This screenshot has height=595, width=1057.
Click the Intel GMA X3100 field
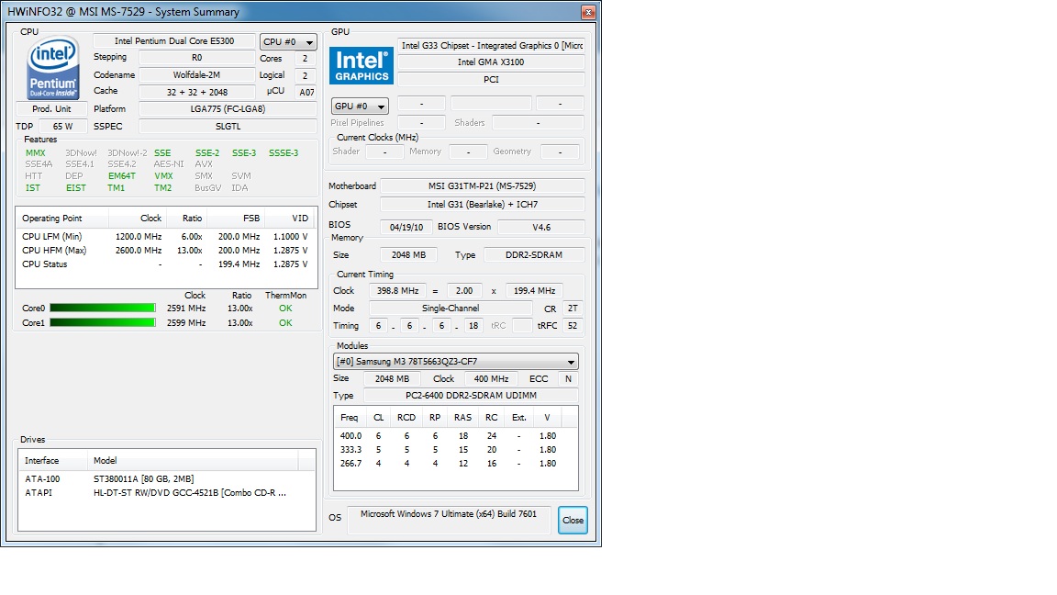click(x=492, y=62)
